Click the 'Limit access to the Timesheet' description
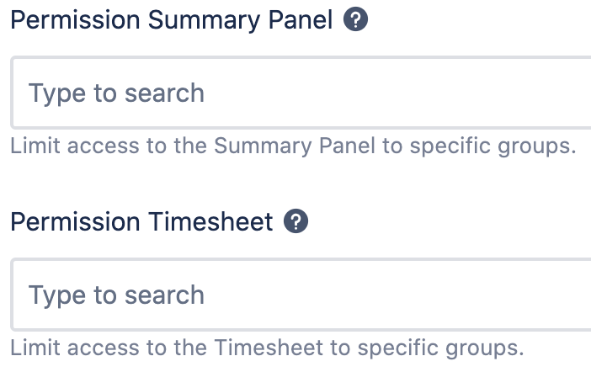The width and height of the screenshot is (591, 372). [267, 347]
